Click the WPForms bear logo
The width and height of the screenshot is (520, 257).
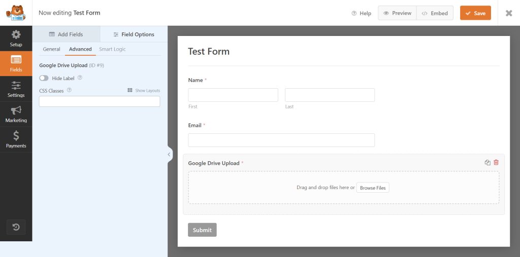pos(16,13)
